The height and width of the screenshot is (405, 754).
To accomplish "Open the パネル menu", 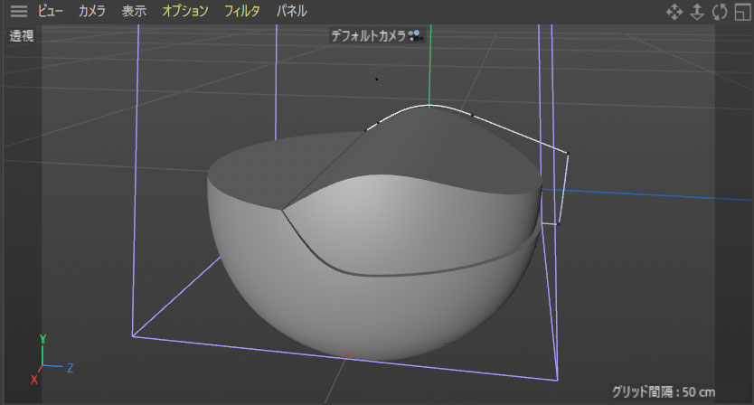I will tap(291, 12).
